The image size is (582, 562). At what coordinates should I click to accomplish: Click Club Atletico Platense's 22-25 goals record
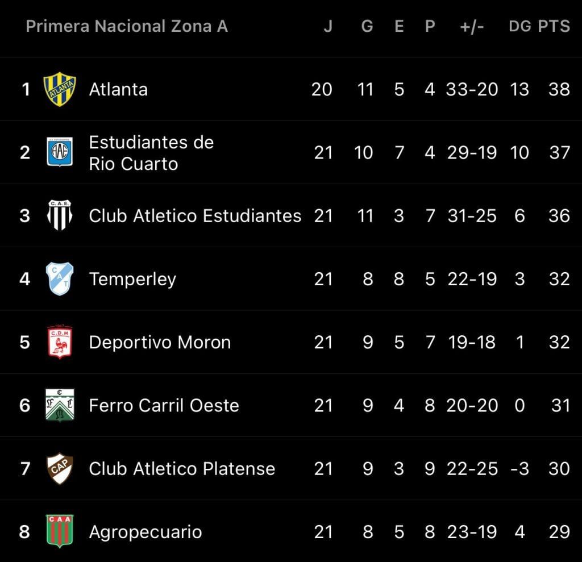coord(472,468)
